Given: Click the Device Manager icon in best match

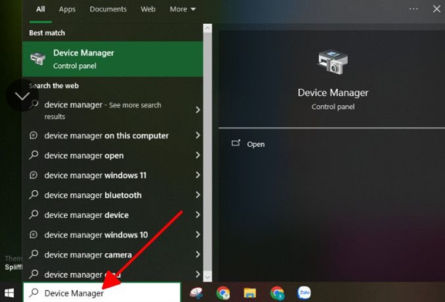Looking at the screenshot, I should [38, 59].
